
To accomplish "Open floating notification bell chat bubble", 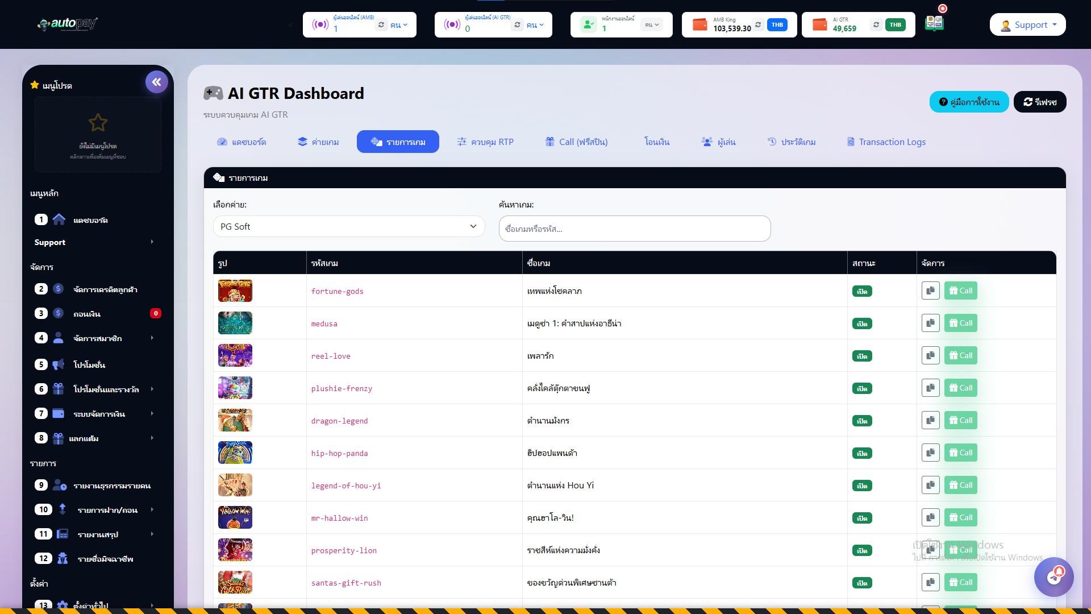I will coord(1054,576).
